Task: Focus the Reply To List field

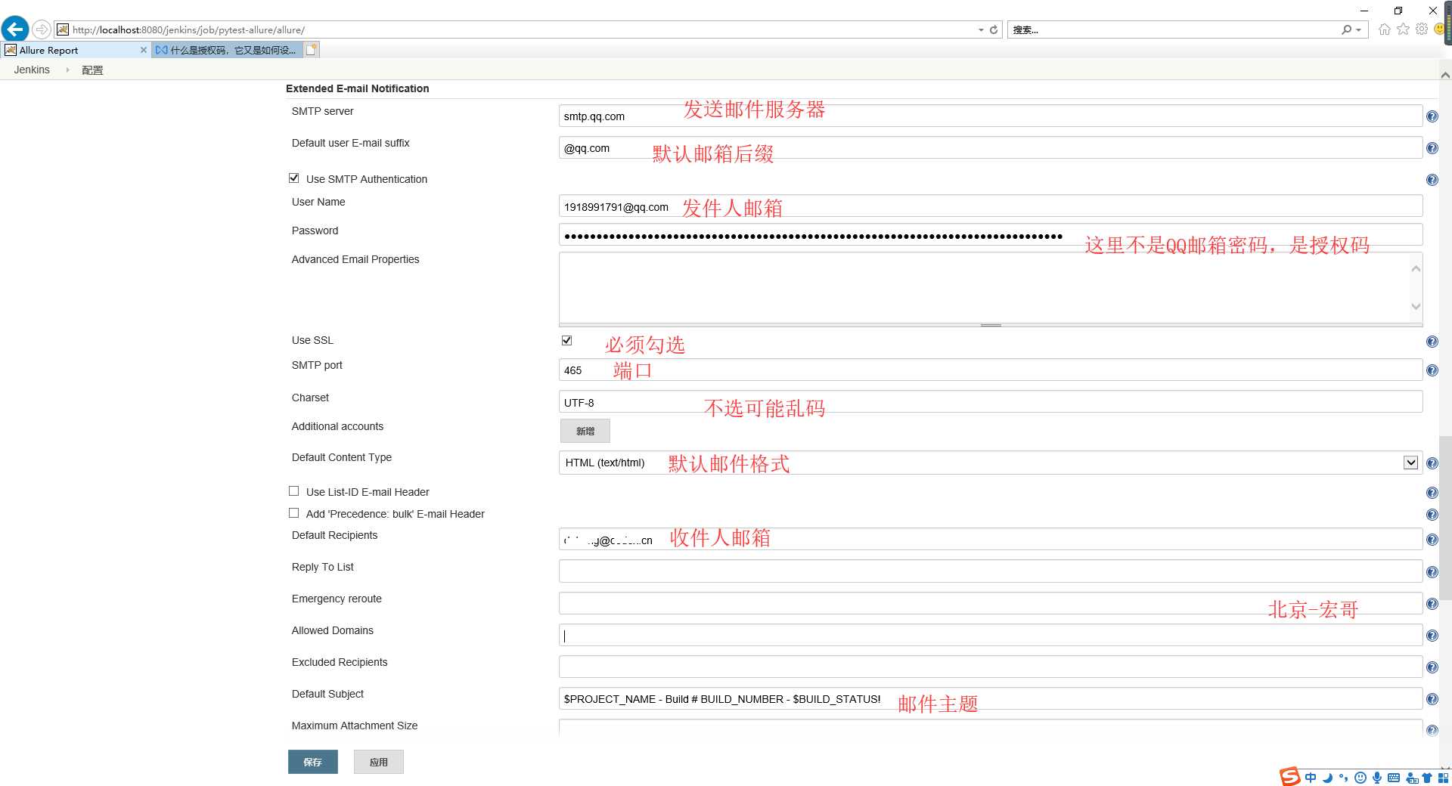Action: coord(991,571)
